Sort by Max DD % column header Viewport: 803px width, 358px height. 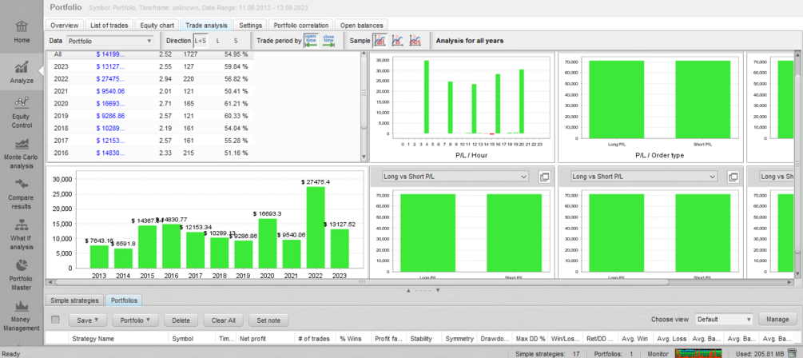tap(530, 339)
